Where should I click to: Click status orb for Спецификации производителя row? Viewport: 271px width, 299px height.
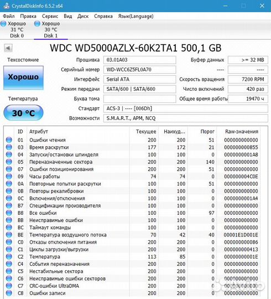click(9, 205)
